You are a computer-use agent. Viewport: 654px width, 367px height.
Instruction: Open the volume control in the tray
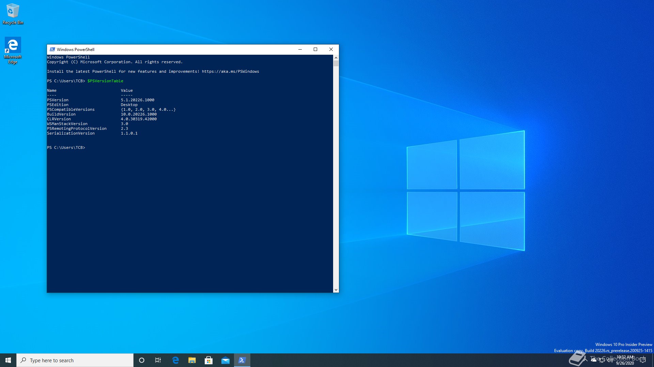(x=610, y=360)
